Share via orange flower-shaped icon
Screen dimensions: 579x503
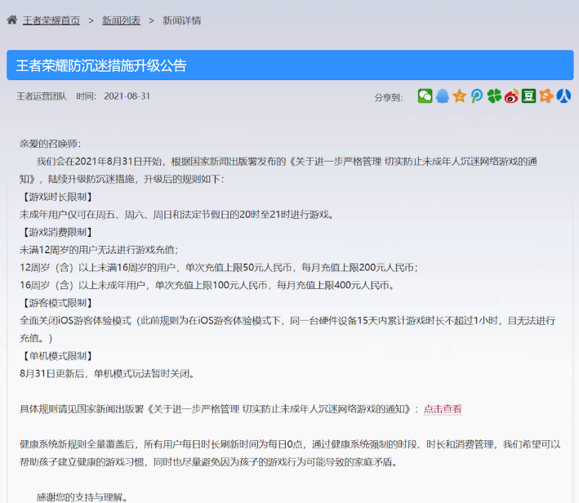546,96
